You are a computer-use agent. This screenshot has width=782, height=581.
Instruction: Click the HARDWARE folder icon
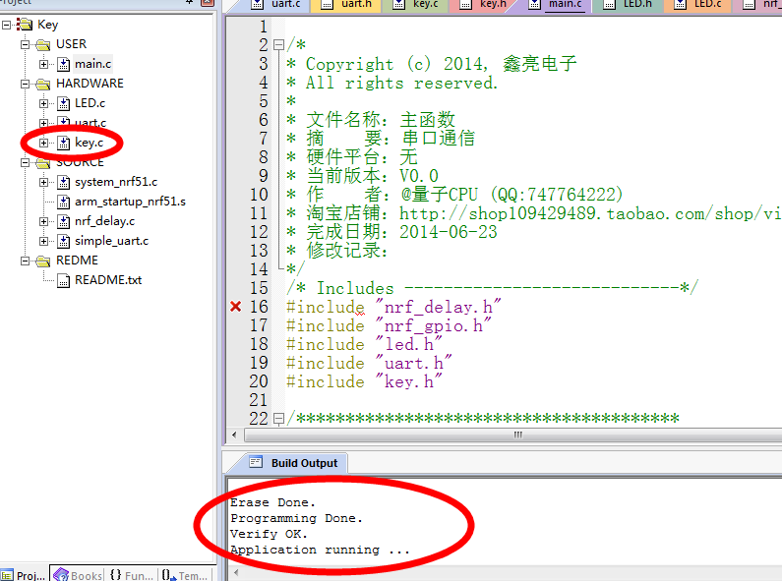pos(42,84)
